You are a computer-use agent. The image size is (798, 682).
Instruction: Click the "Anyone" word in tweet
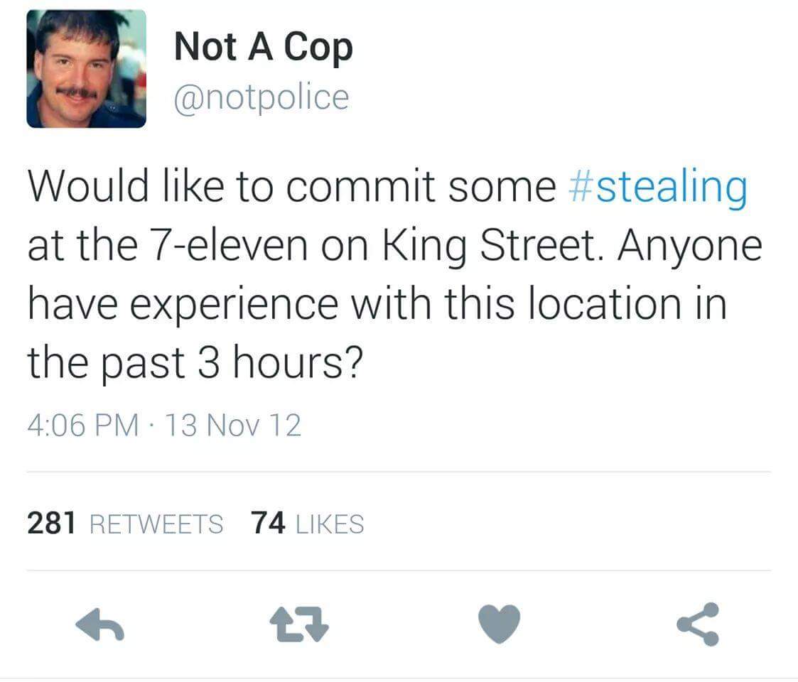pos(689,247)
